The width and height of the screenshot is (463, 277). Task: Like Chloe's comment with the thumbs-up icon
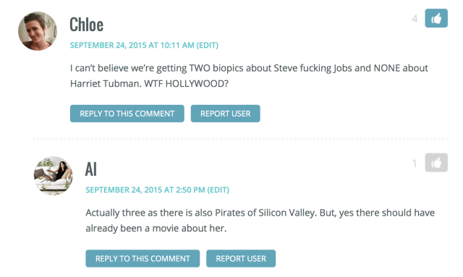pyautogui.click(x=436, y=18)
